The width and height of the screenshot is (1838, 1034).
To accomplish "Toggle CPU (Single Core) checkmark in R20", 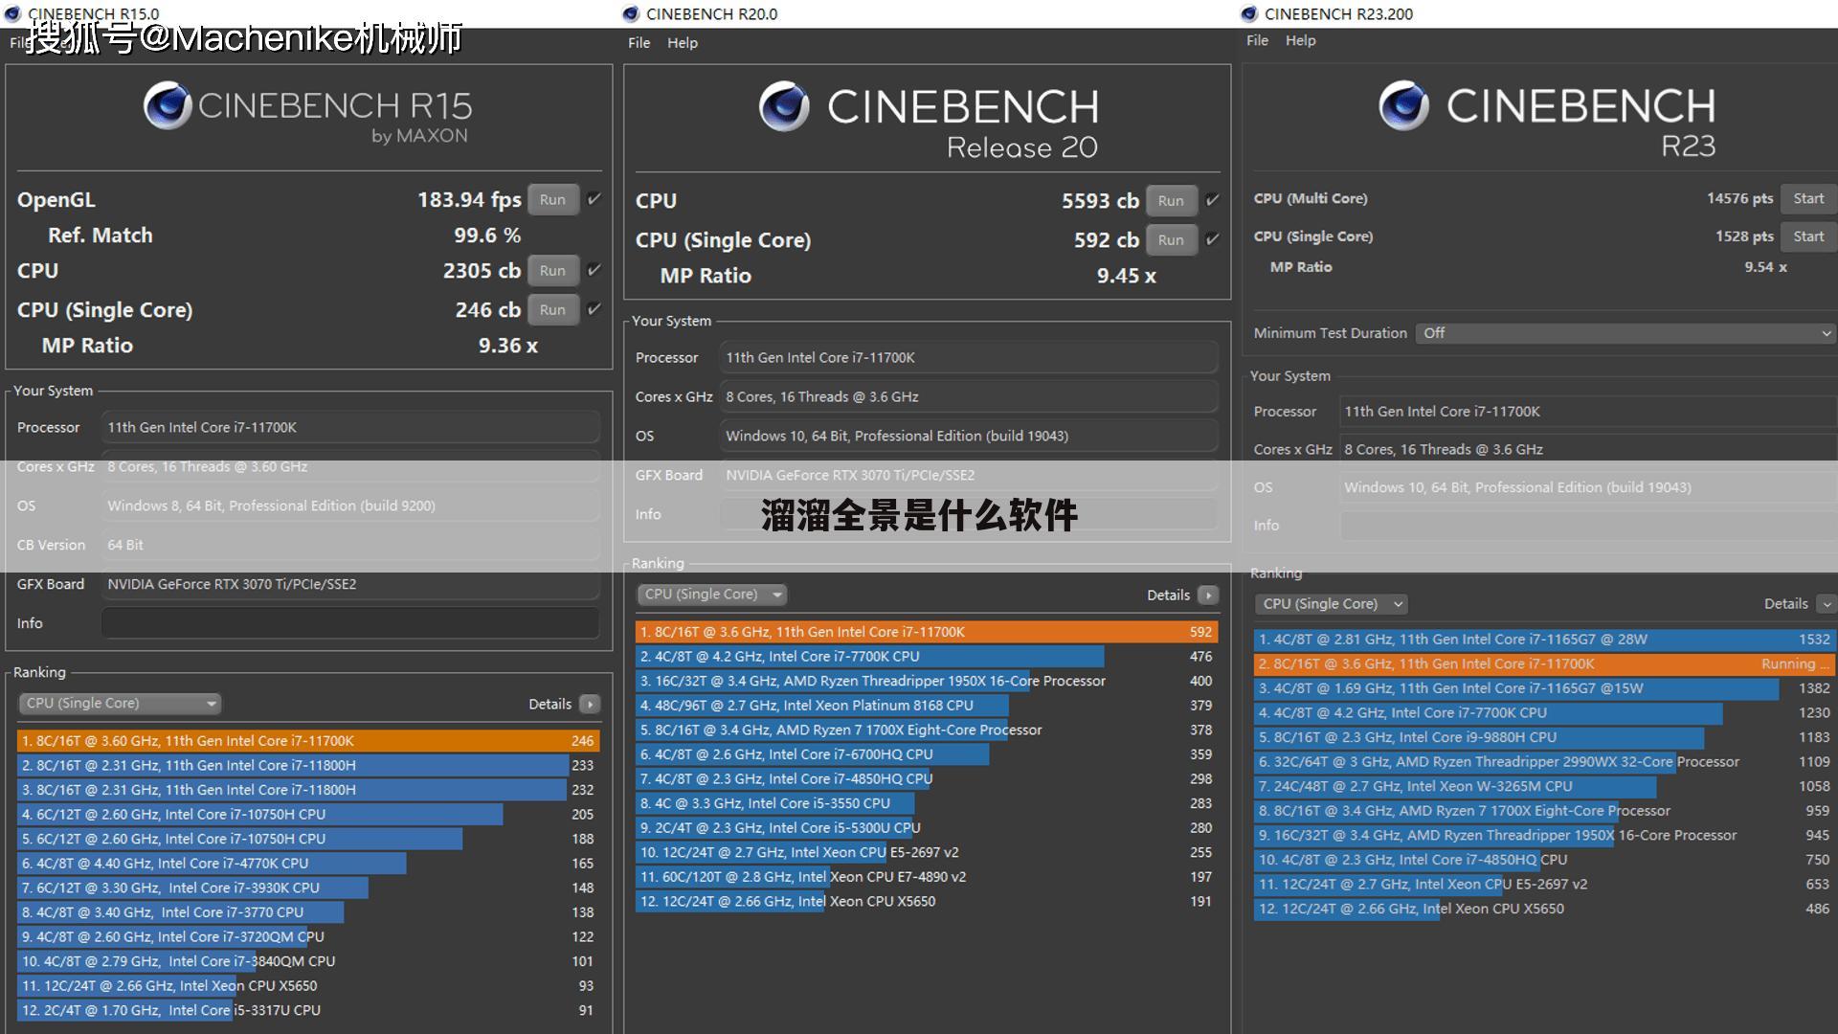I will [x=1213, y=239].
